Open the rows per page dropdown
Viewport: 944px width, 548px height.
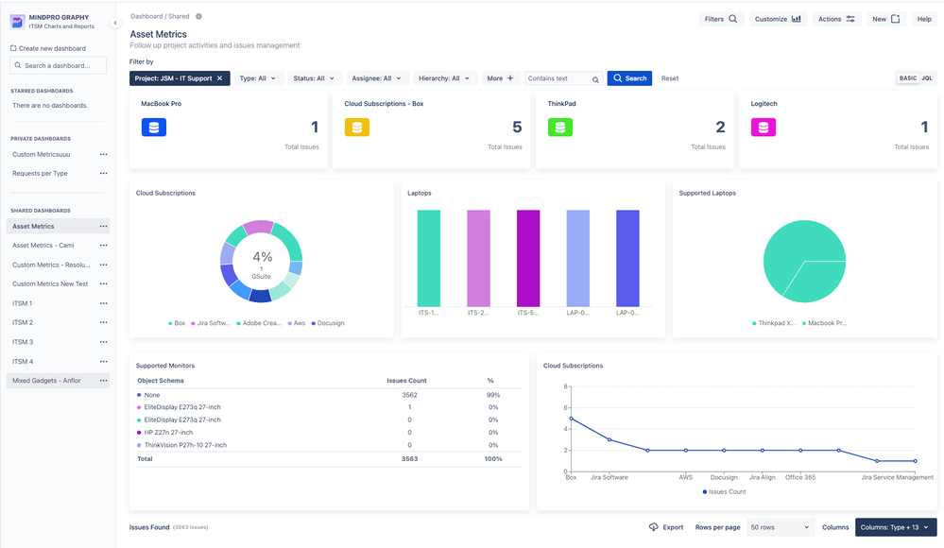[781, 527]
